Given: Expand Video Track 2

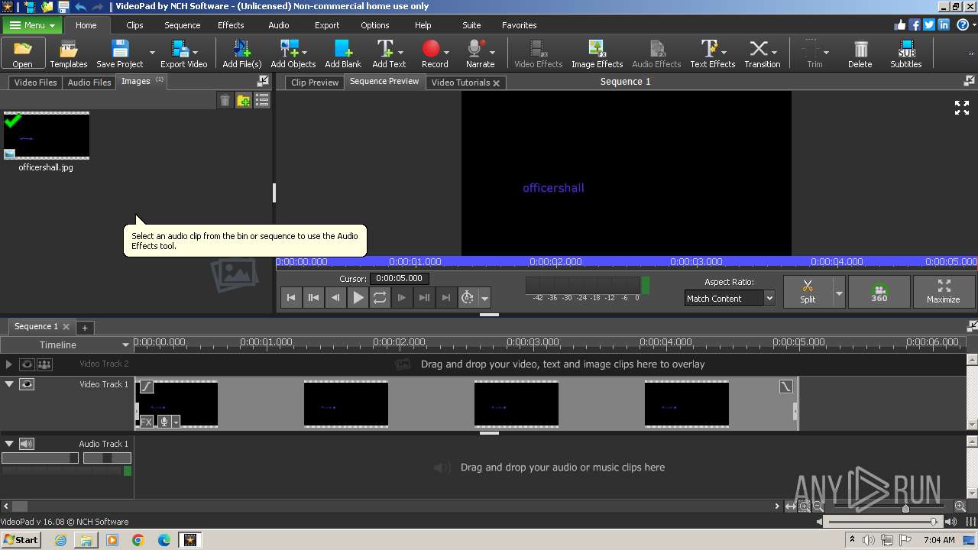Looking at the screenshot, I should coord(9,364).
